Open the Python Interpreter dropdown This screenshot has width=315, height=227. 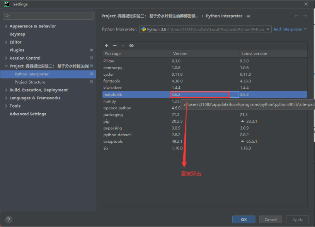(268, 29)
